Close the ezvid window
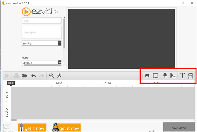197x132 pixels. (192, 3)
